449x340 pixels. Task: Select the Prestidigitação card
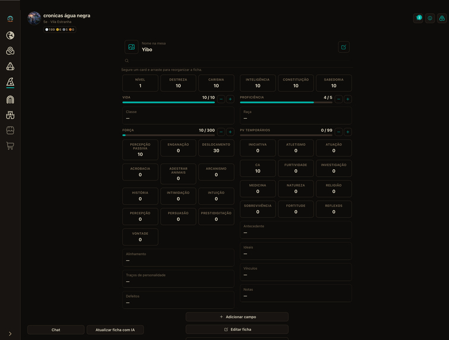[216, 217]
